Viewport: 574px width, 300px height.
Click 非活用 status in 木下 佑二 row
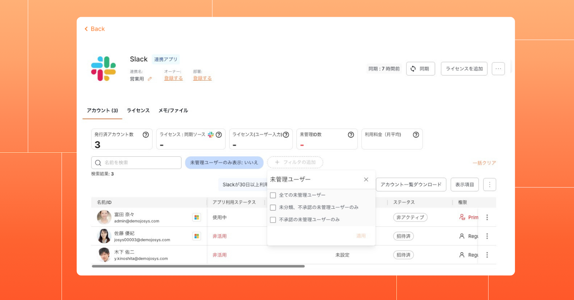tap(220, 255)
